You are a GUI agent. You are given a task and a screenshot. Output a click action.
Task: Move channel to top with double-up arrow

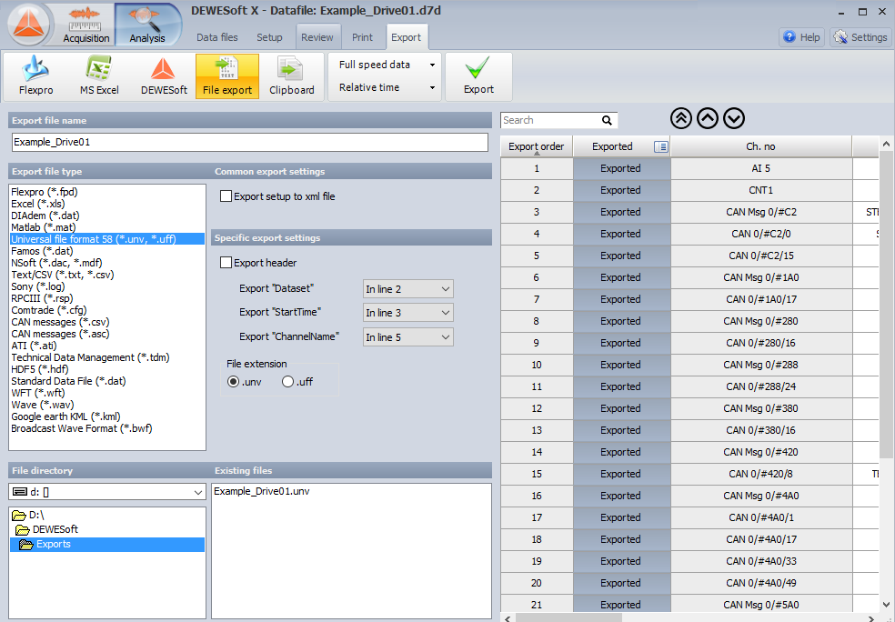681,119
